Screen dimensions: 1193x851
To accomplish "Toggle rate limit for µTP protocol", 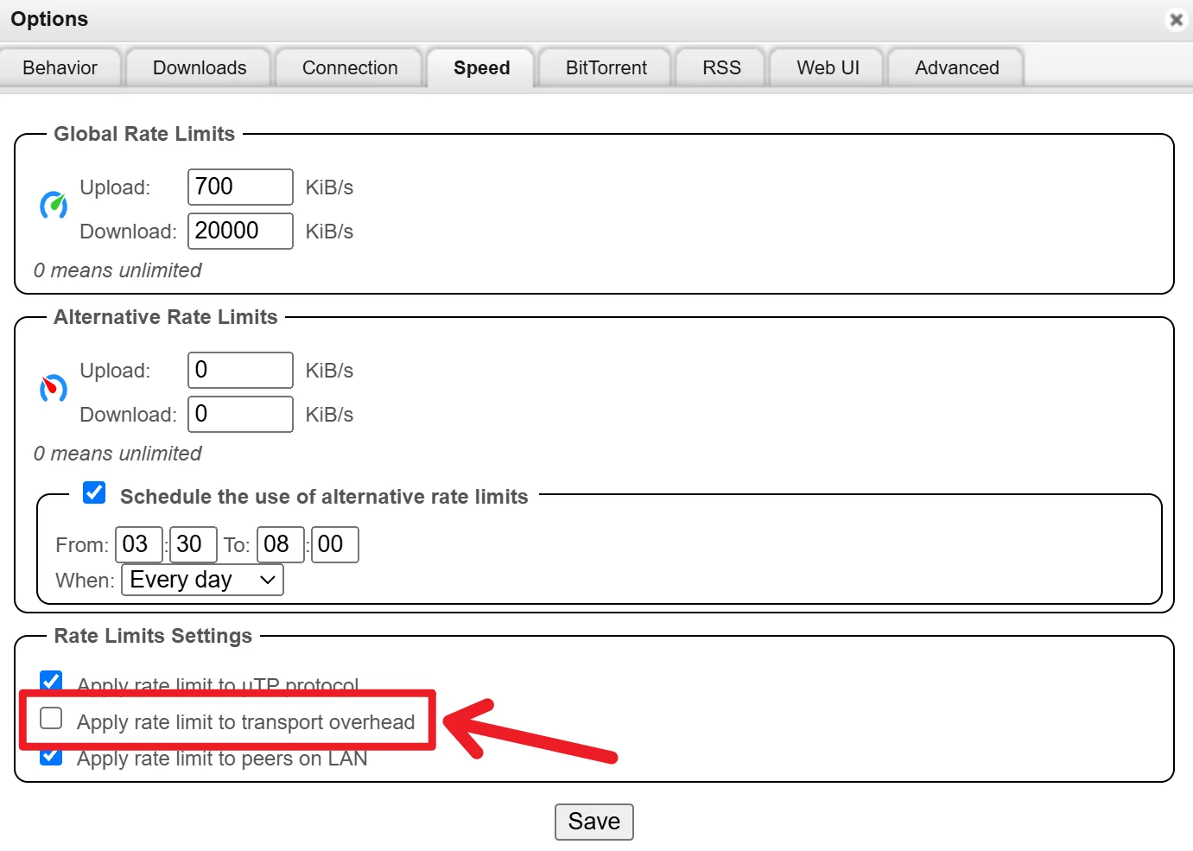I will click(51, 682).
